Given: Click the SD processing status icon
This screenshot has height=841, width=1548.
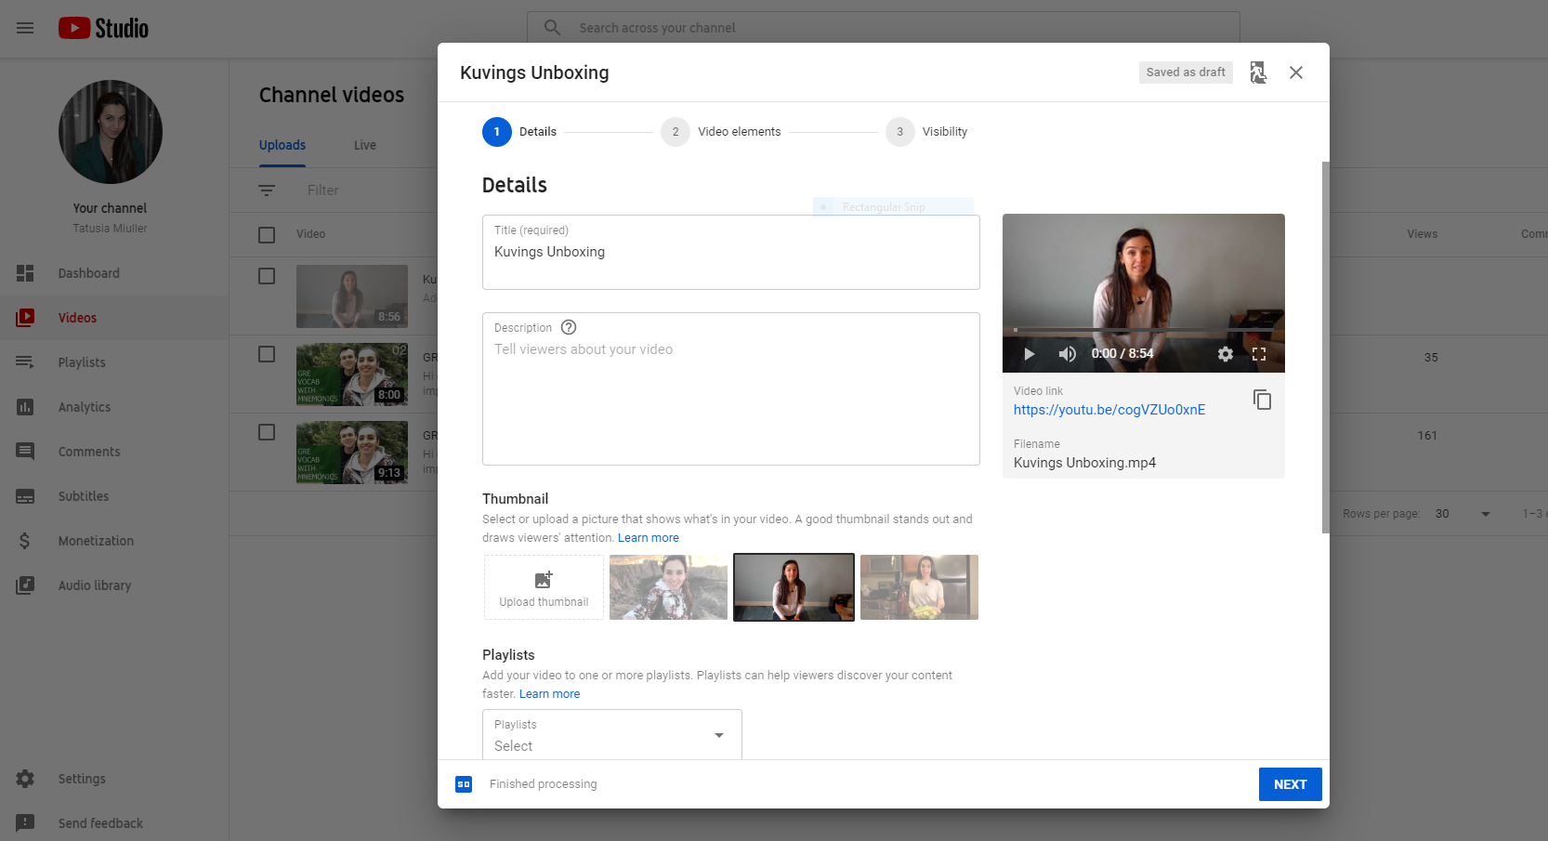Looking at the screenshot, I should pos(464,784).
